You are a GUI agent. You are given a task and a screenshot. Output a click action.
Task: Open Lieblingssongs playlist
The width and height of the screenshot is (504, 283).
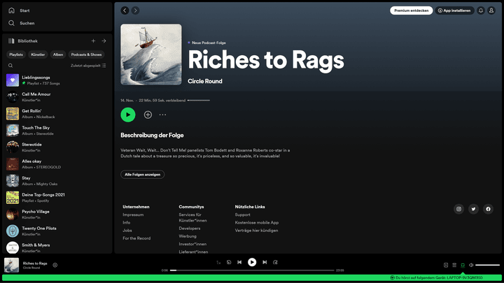point(57,80)
